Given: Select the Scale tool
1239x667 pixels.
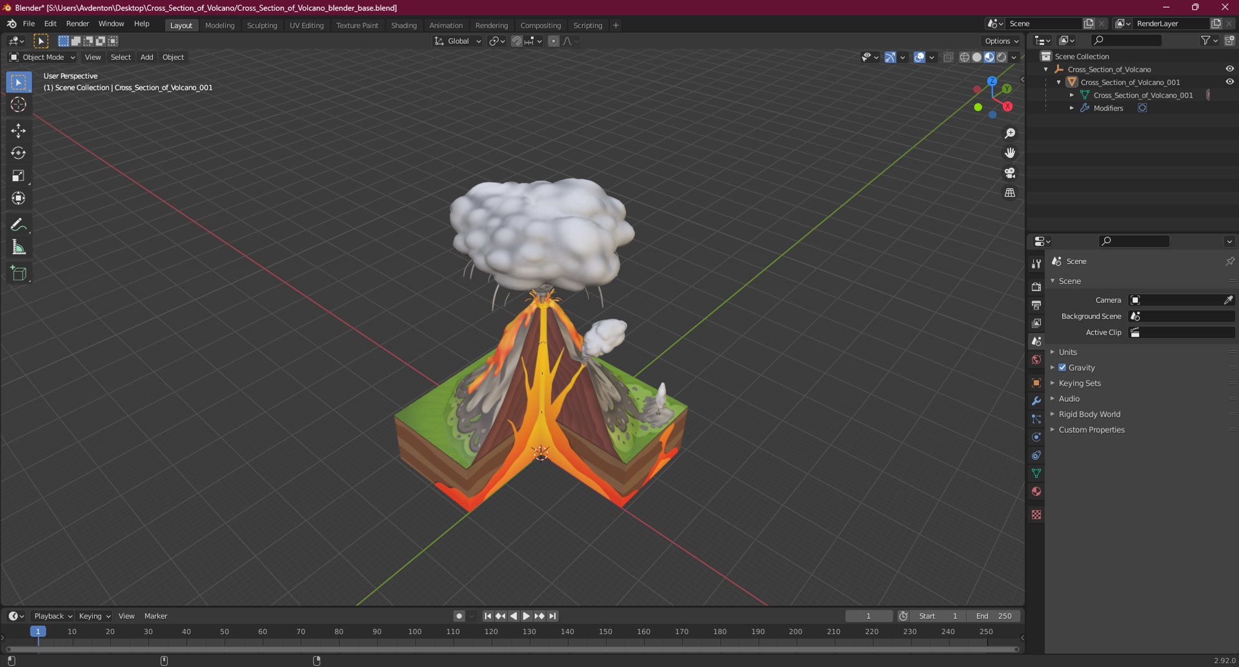Looking at the screenshot, I should (x=19, y=175).
